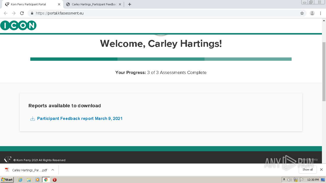Reload the current page
The image size is (326, 183).
click(x=22, y=13)
